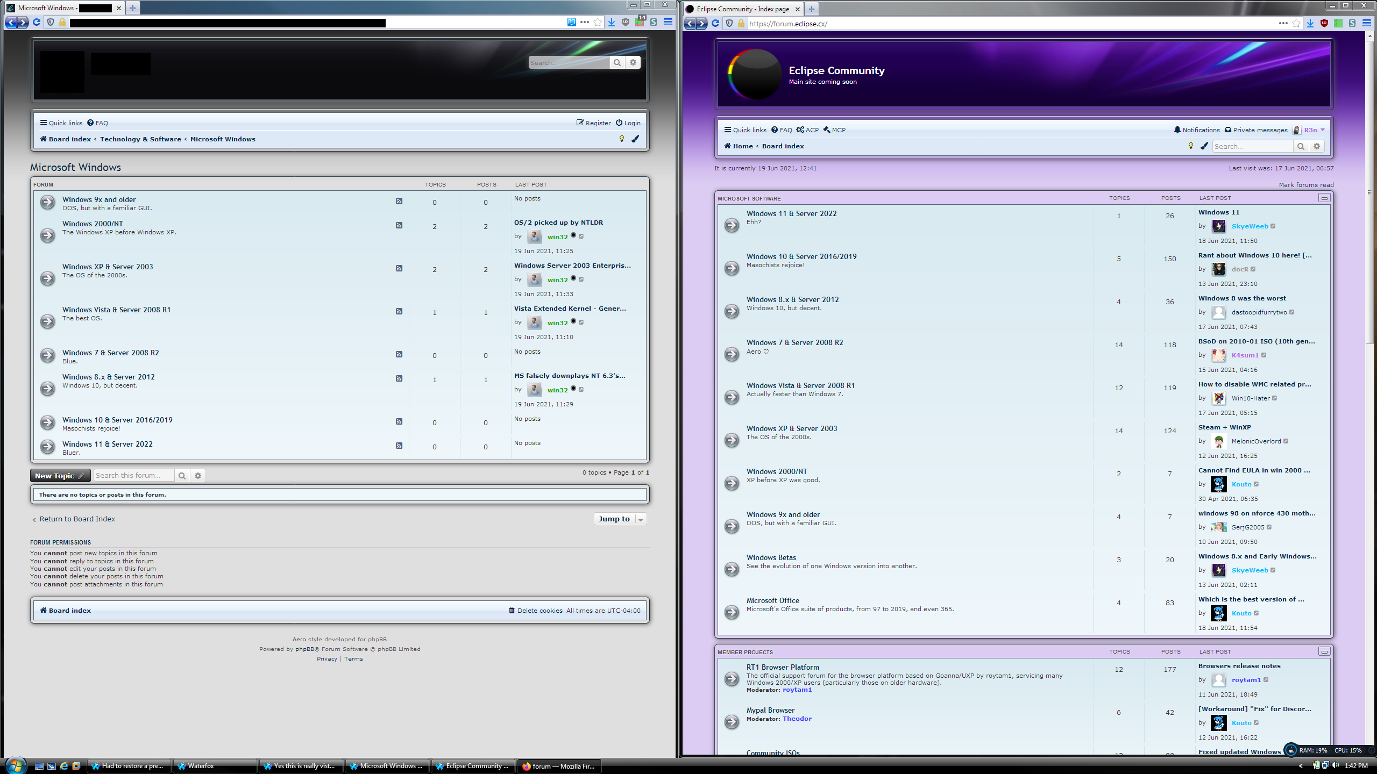Click paintbrush style icon in Eclipse navbar
This screenshot has height=774, width=1377.
(x=1204, y=146)
